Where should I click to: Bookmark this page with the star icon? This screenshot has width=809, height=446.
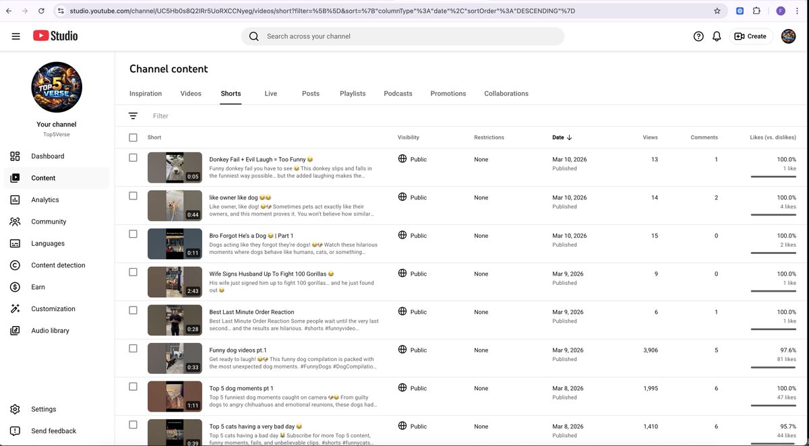tap(717, 11)
